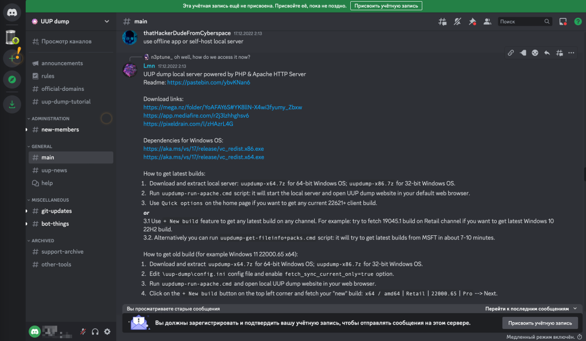Create thread hash icon on Lmn message
Screen dimensions: 586x341
[x=559, y=53]
